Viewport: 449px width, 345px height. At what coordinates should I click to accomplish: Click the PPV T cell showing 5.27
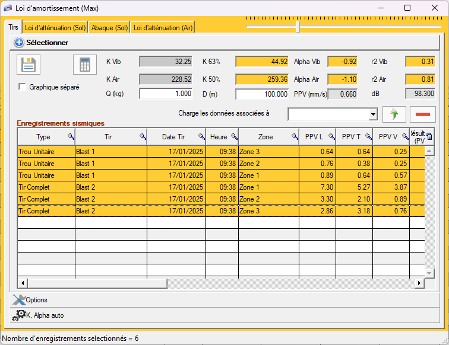(354, 187)
